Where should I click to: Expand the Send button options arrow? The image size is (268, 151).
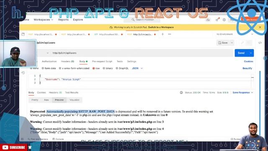pyautogui.click(x=251, y=53)
